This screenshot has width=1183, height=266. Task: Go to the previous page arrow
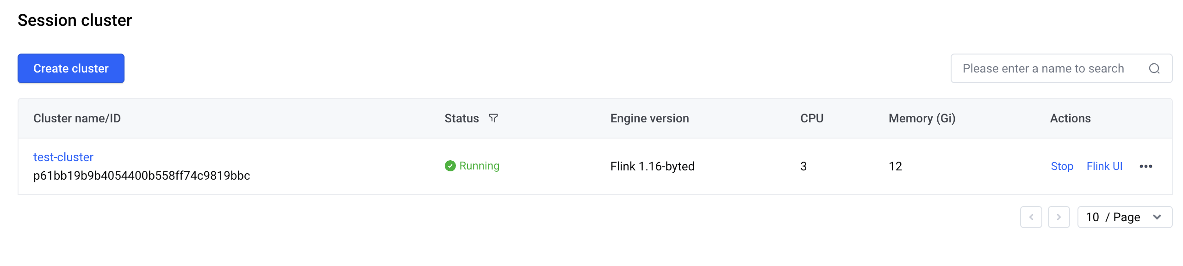(x=1031, y=217)
